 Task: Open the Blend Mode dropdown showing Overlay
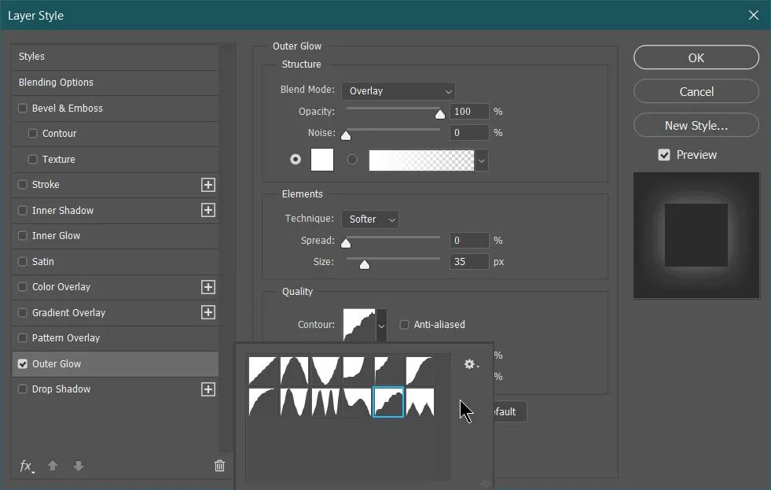coord(398,90)
